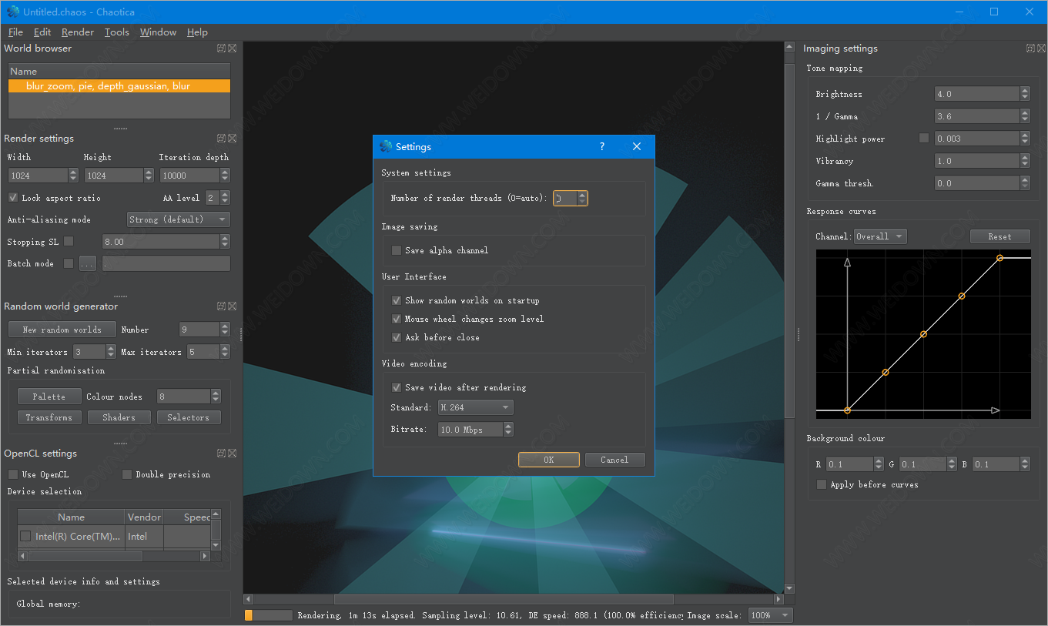
Task: Click the bottom-left response curve node
Action: coord(847,410)
